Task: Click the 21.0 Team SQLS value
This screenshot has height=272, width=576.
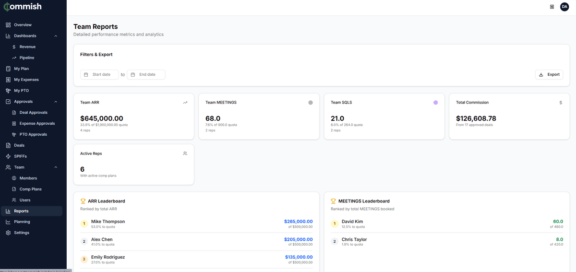Action: pyautogui.click(x=337, y=118)
